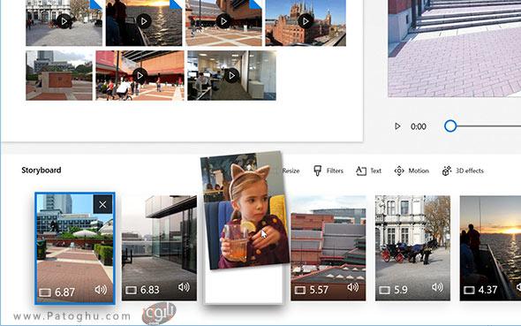Toggle audio on the 6.87 clip
521x326 pixels.
pos(101,290)
